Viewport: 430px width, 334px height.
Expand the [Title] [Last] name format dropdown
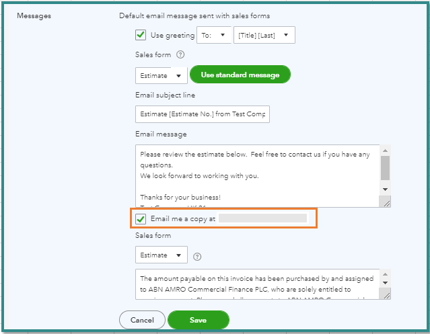[x=263, y=36]
